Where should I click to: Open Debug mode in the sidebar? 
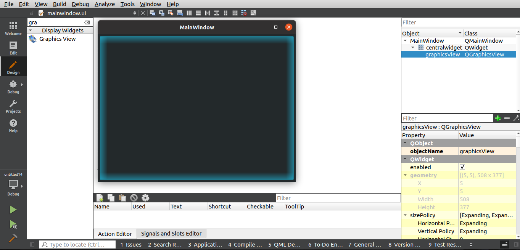coord(13,87)
